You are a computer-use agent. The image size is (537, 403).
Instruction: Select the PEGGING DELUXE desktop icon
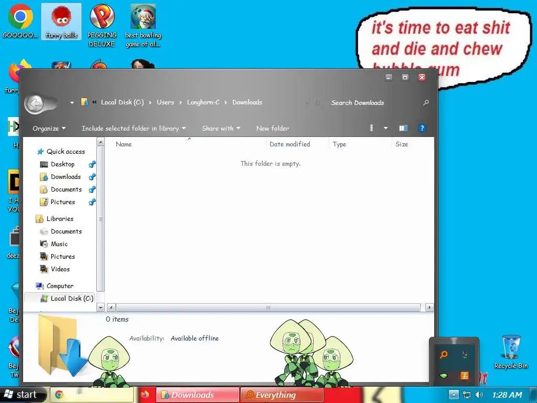click(x=102, y=26)
